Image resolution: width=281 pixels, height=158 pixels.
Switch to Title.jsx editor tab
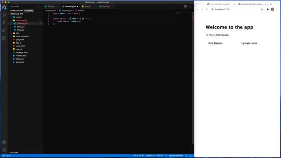51,7
